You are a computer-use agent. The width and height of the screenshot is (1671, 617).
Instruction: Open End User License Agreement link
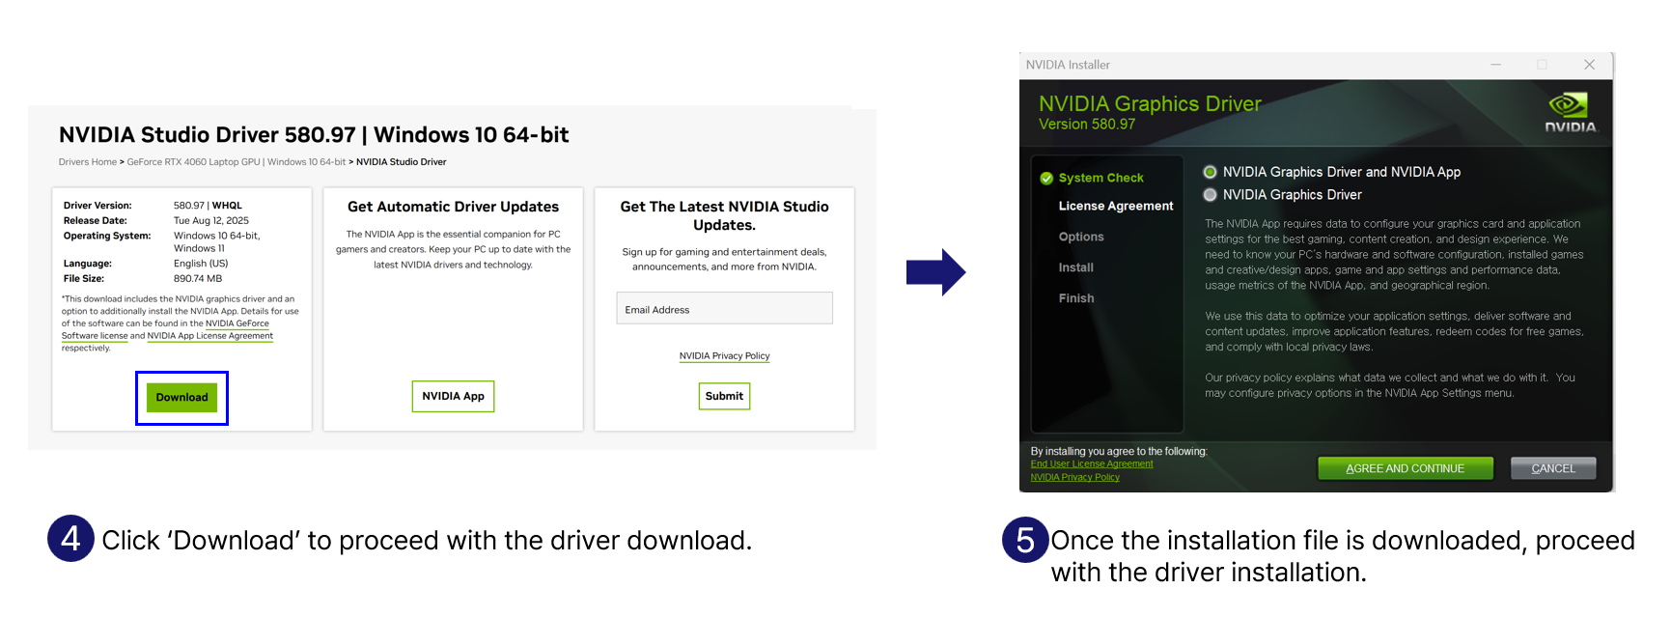[1091, 464]
